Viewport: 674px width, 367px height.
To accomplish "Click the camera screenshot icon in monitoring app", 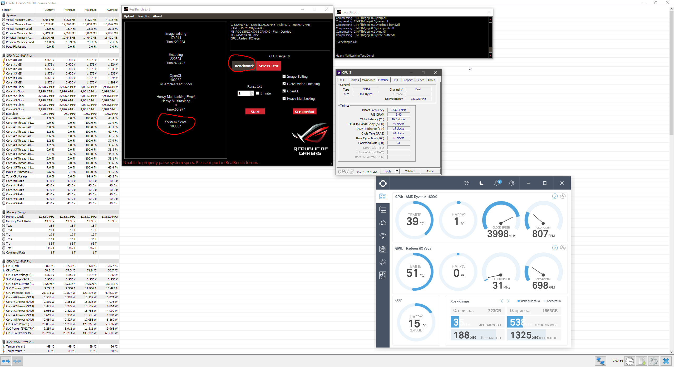I will [x=466, y=183].
